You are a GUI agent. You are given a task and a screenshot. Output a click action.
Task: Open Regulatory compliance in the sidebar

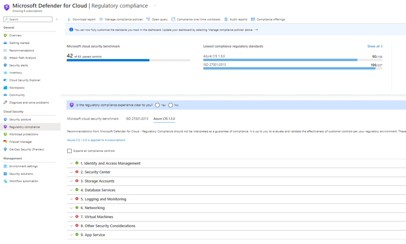(x=30, y=127)
